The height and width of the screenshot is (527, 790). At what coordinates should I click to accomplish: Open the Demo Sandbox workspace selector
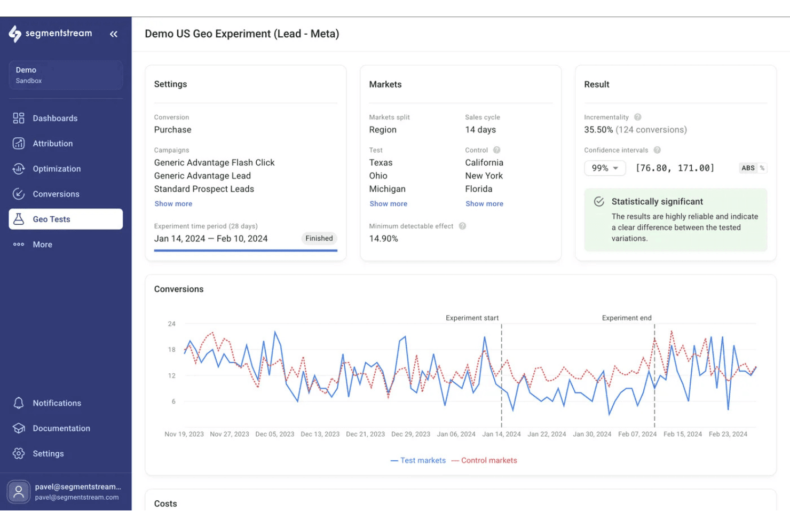click(66, 75)
